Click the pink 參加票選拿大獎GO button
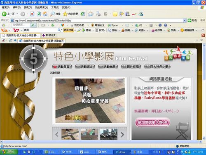 point(152,122)
